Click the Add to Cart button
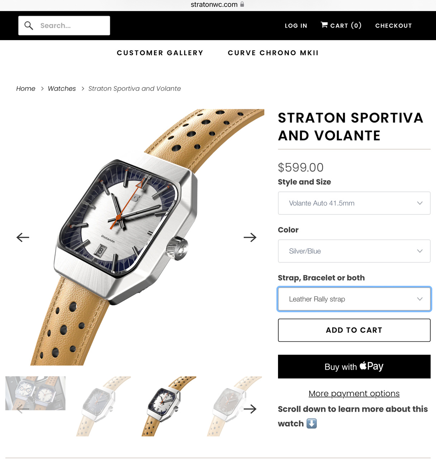This screenshot has height=459, width=436. (354, 330)
